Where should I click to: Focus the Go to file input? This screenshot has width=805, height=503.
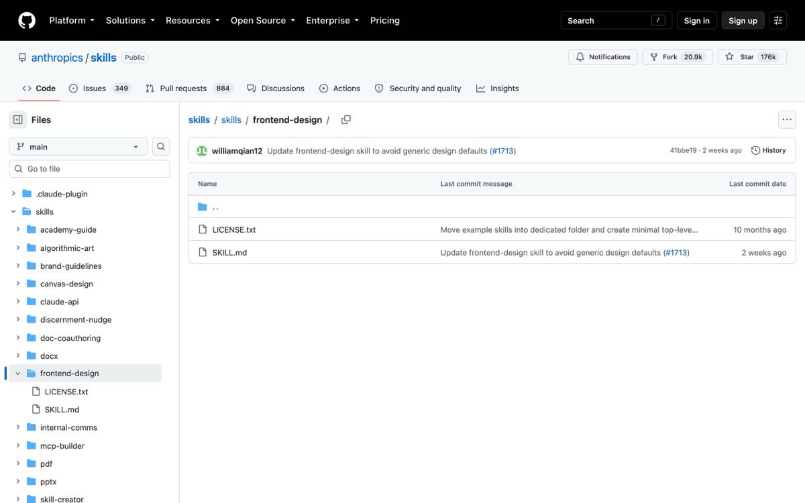[x=89, y=169]
